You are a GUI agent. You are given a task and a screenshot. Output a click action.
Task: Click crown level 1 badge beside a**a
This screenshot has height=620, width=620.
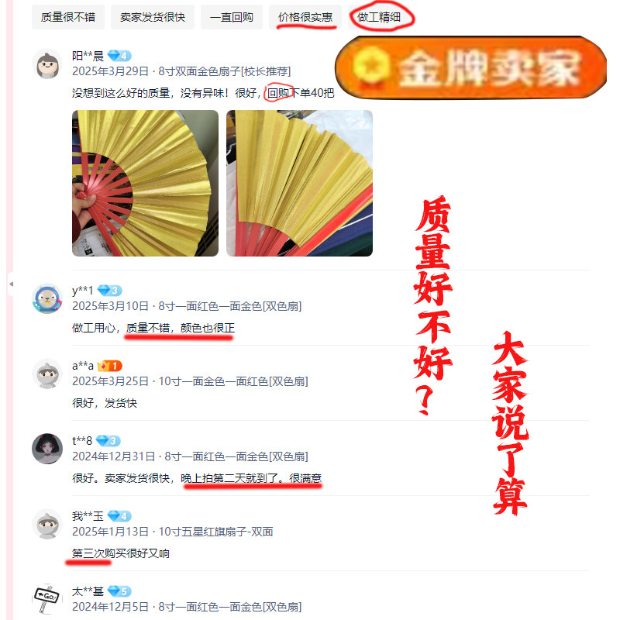click(x=109, y=366)
